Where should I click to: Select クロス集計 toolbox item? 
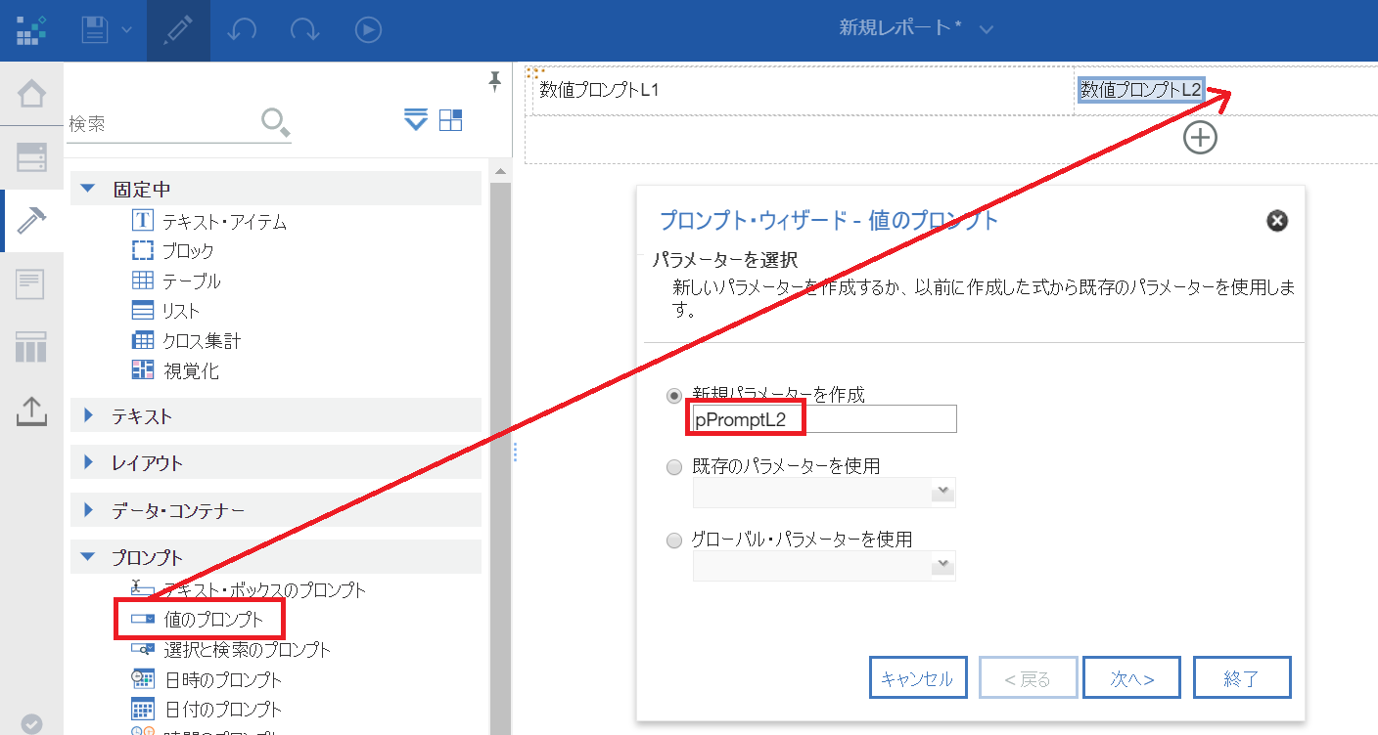coord(186,341)
